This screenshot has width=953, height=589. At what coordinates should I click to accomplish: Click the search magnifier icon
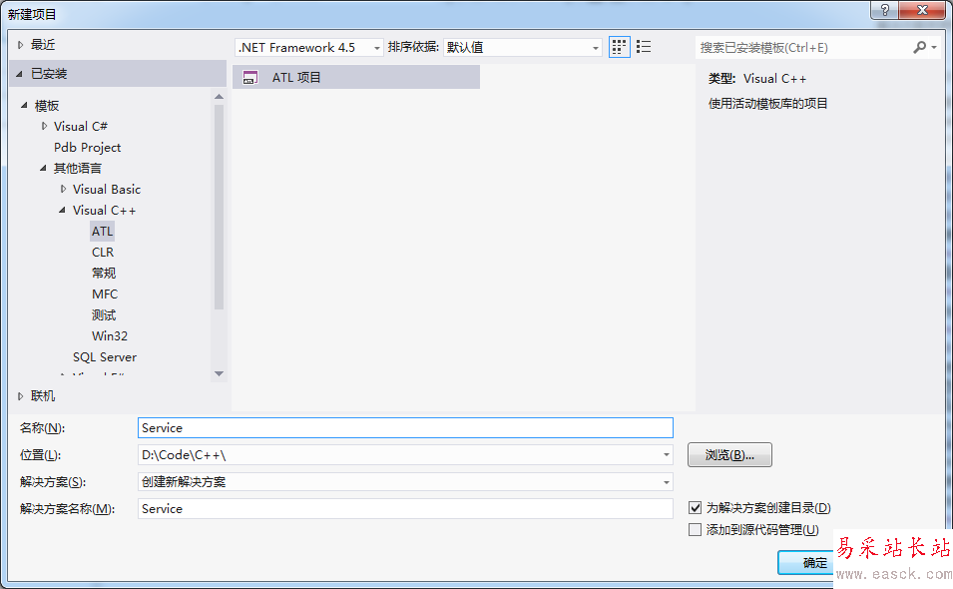[x=920, y=47]
